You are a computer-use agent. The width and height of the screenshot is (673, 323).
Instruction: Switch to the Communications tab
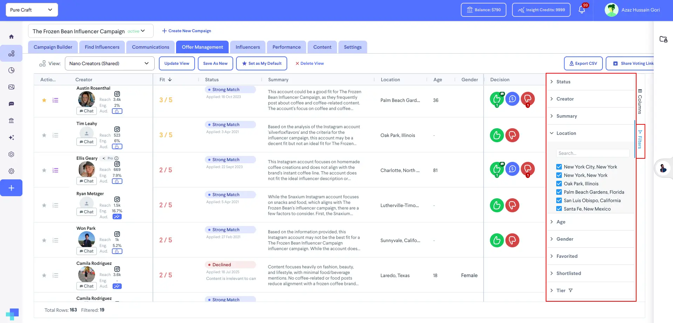pyautogui.click(x=150, y=47)
